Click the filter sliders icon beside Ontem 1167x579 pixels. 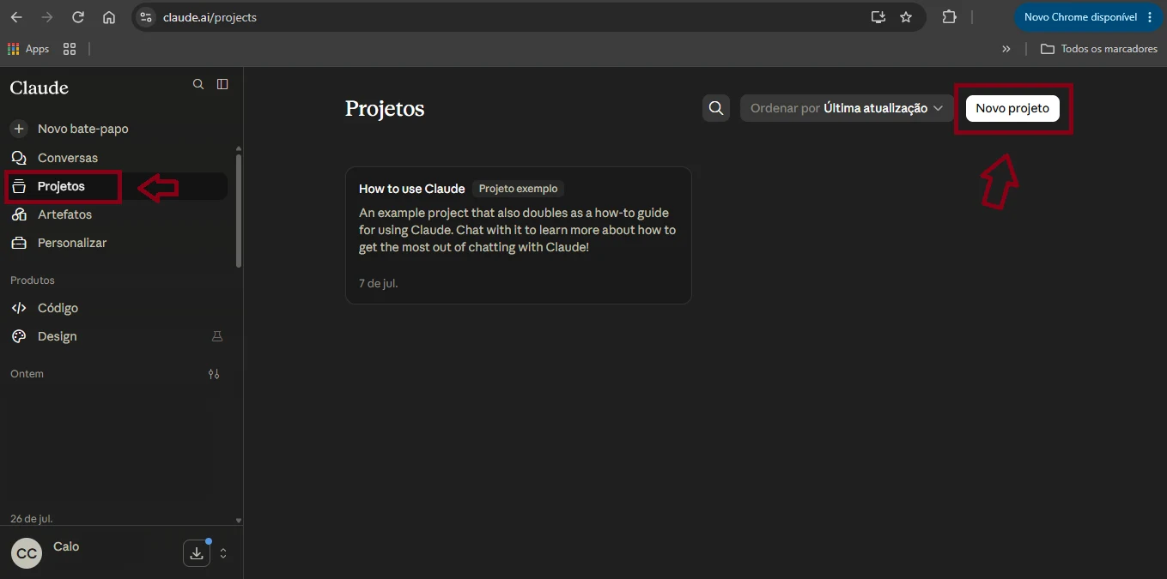pos(214,374)
